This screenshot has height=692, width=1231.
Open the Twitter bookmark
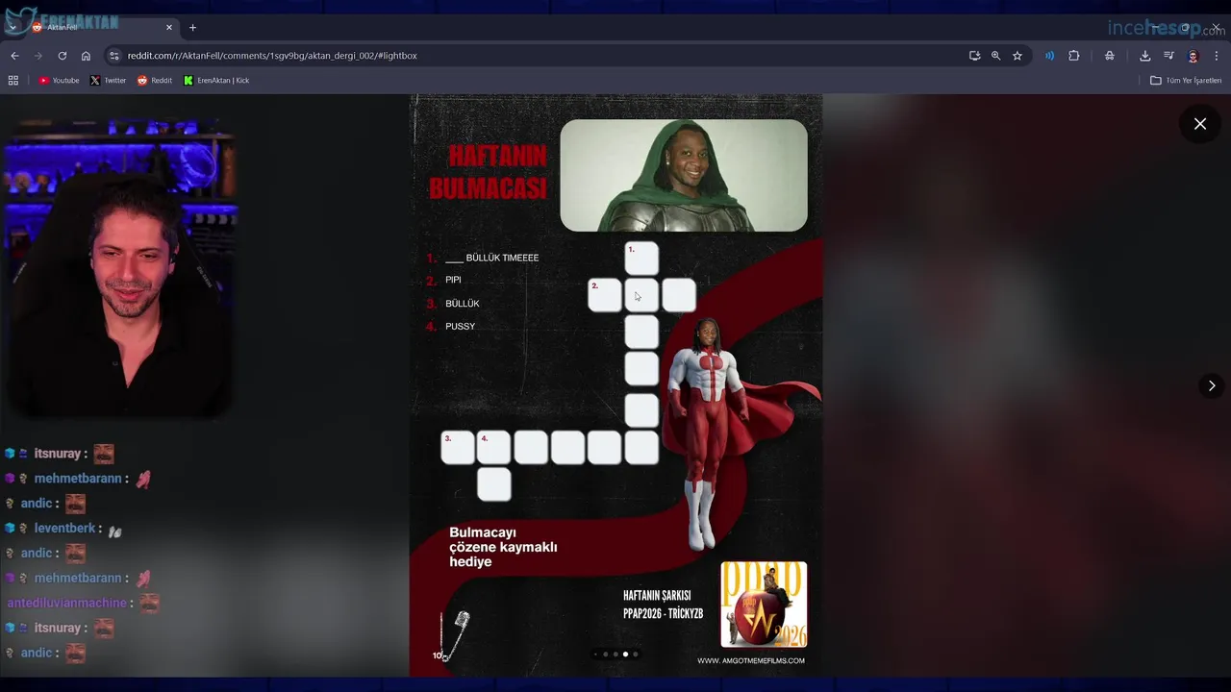pos(108,81)
